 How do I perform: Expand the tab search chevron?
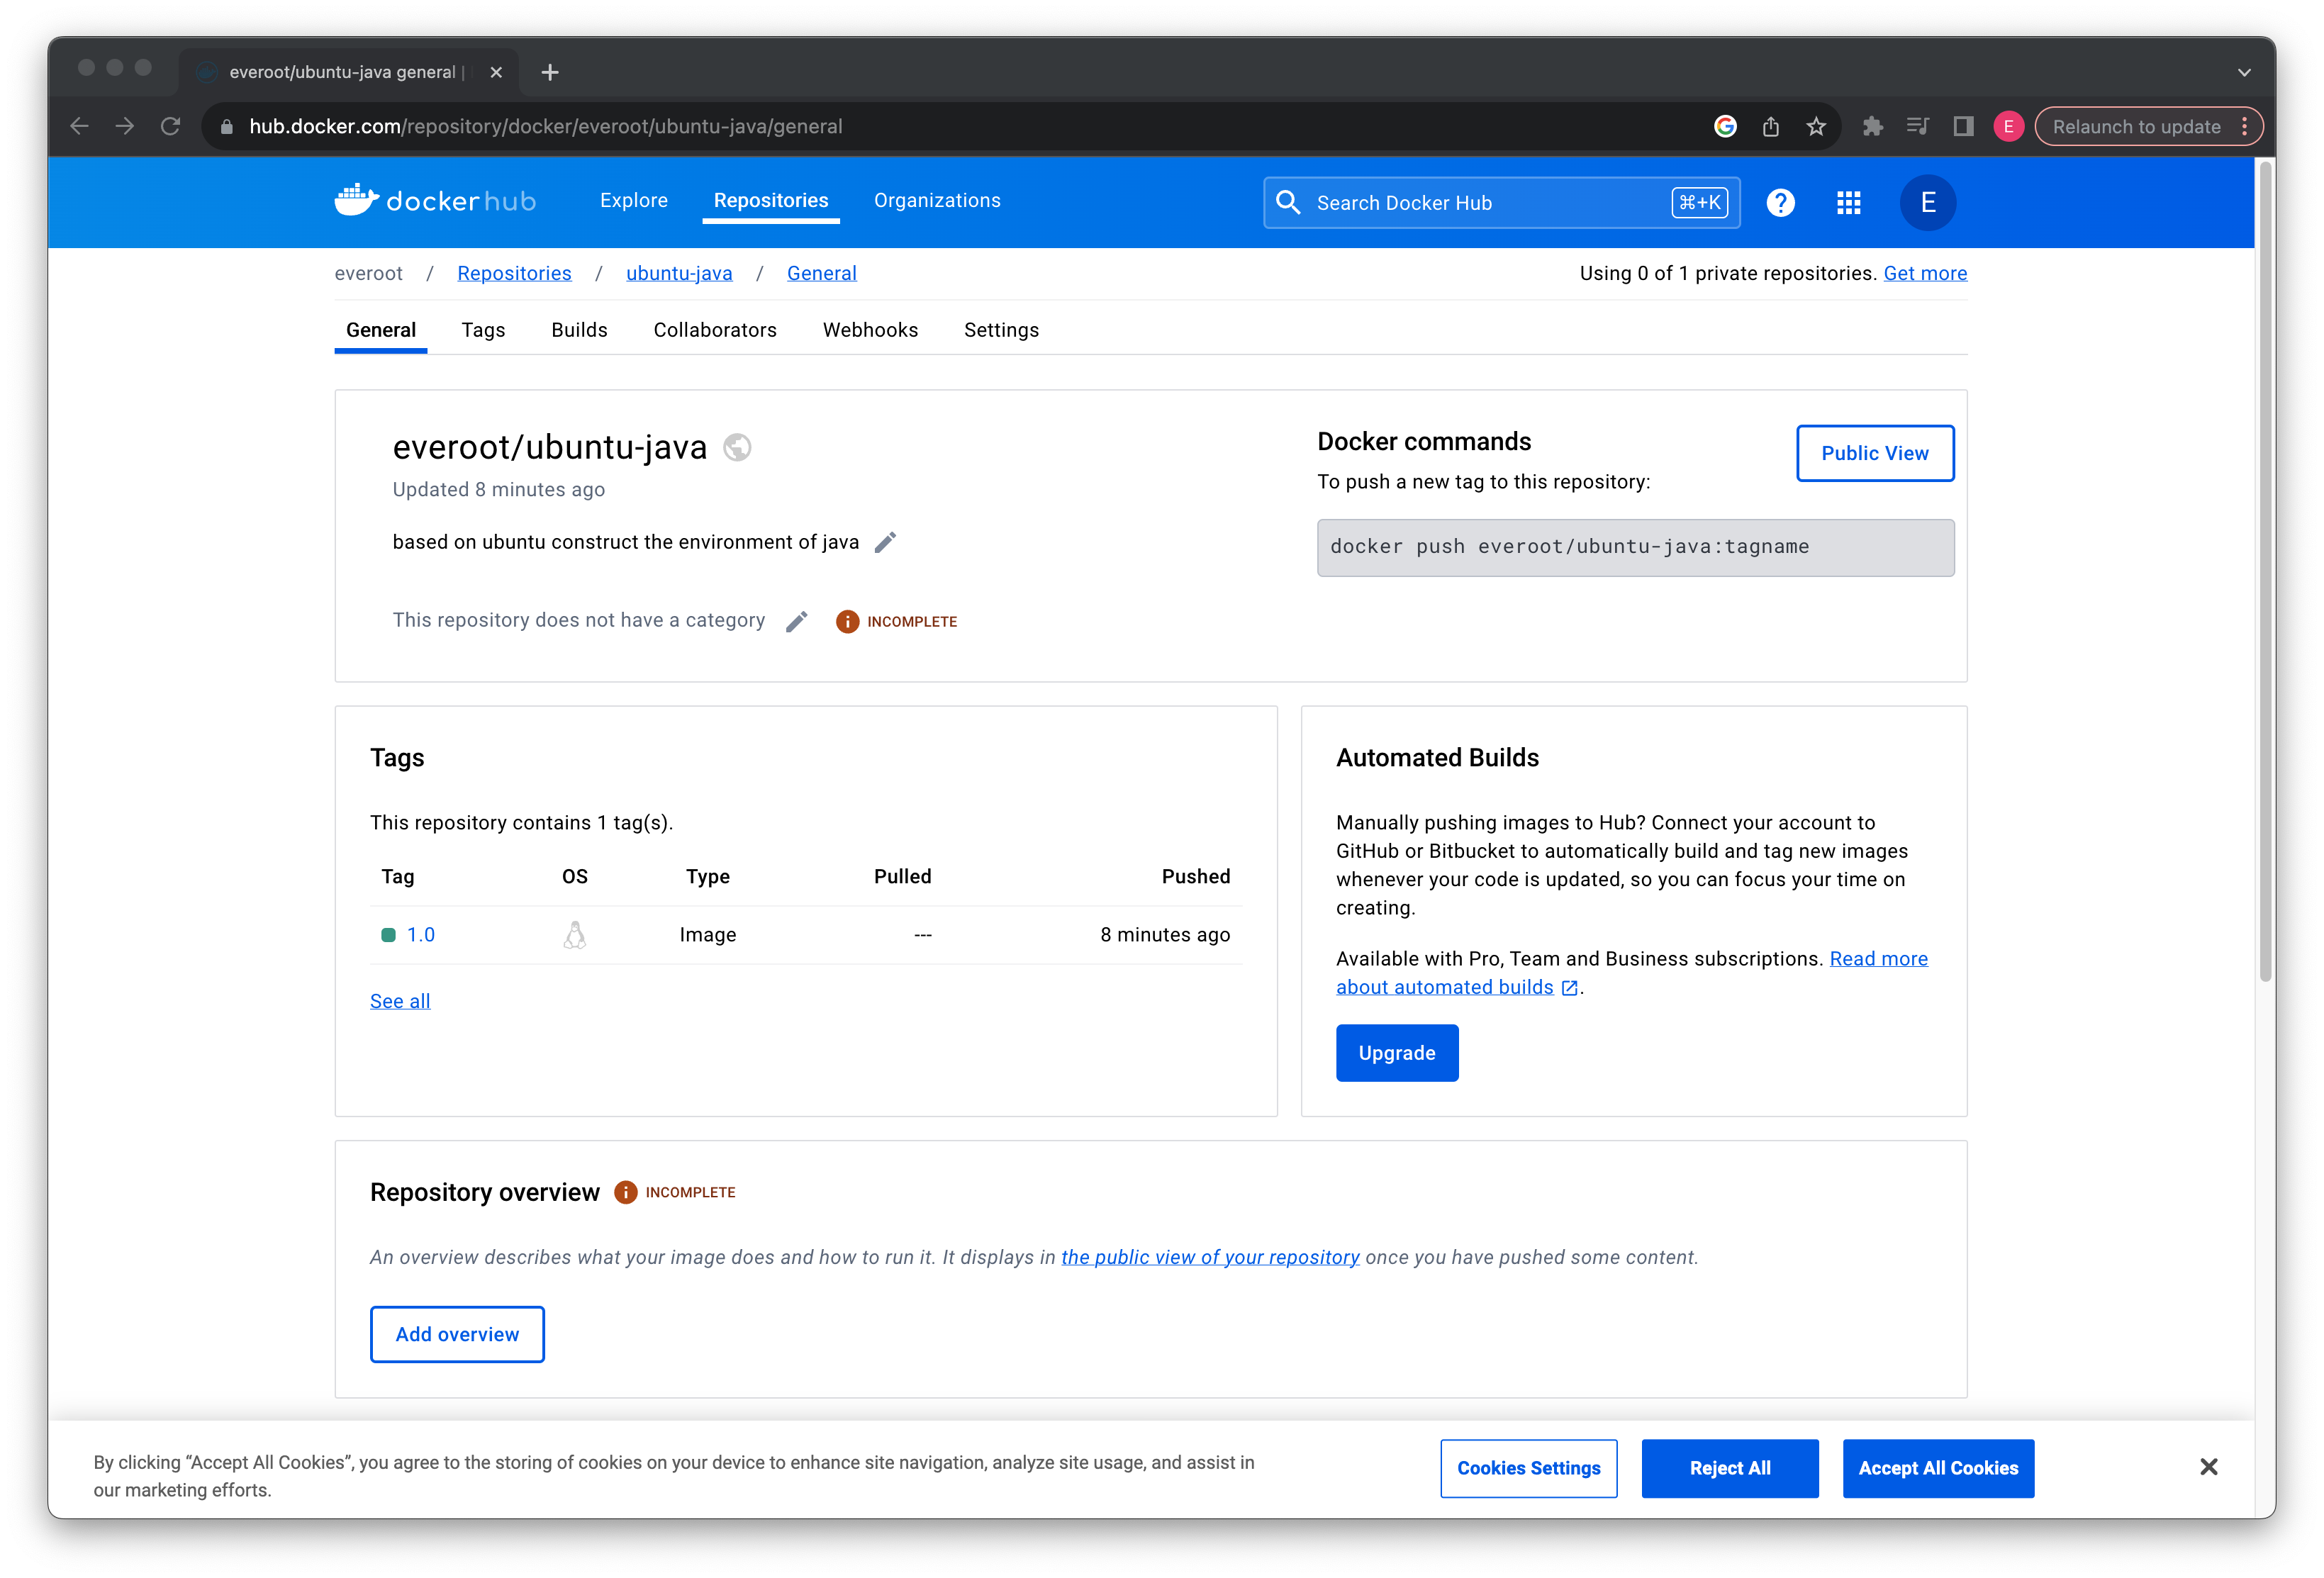tap(2244, 72)
